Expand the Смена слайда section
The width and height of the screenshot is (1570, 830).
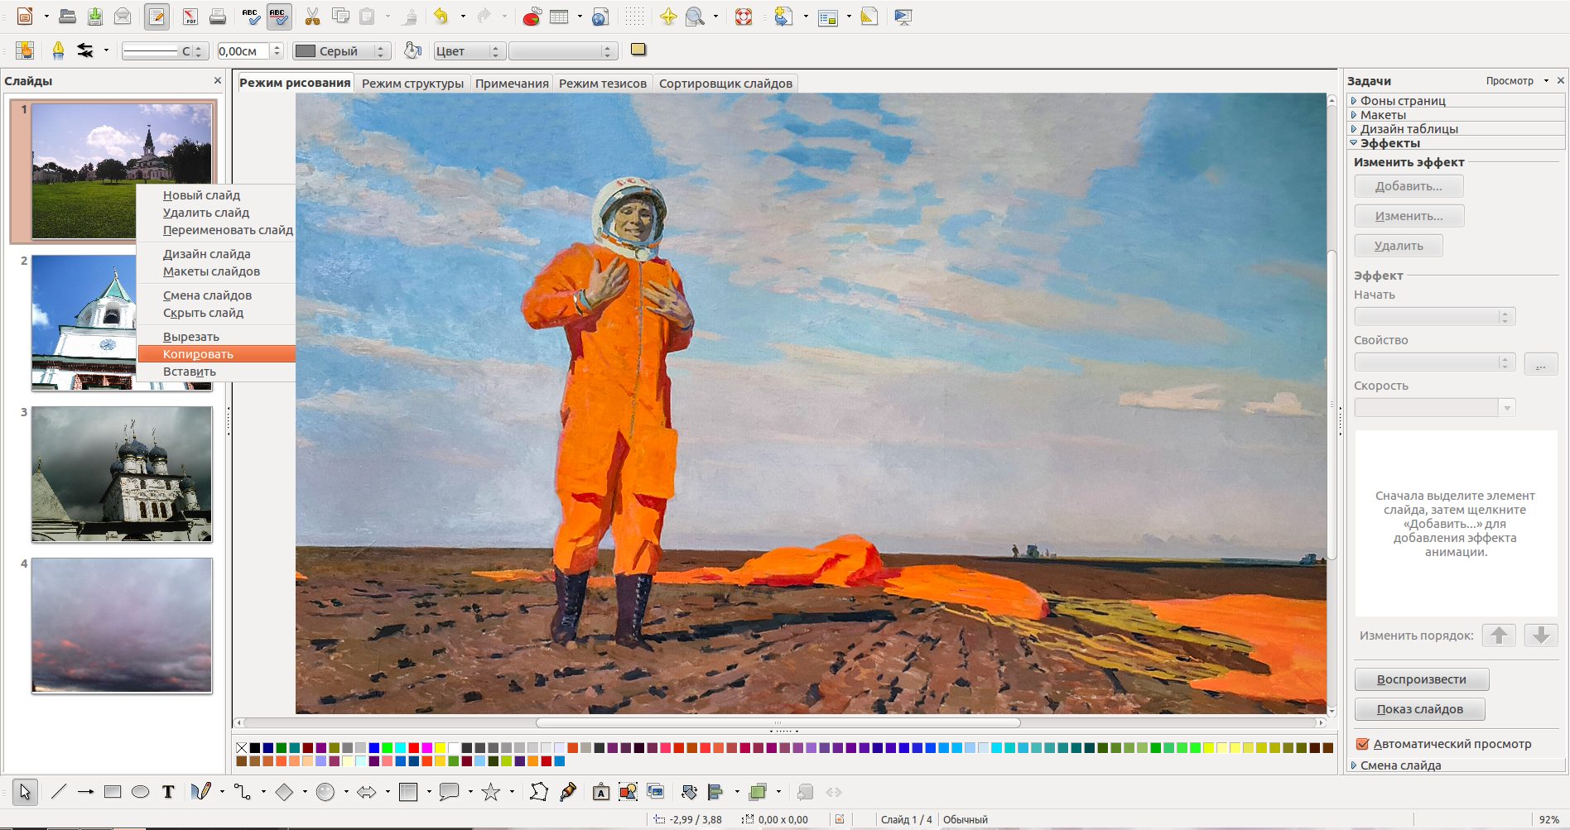(x=1399, y=765)
